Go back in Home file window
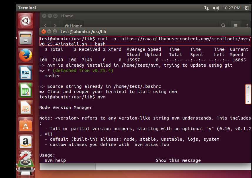The image size is (252, 178). tap(46, 25)
